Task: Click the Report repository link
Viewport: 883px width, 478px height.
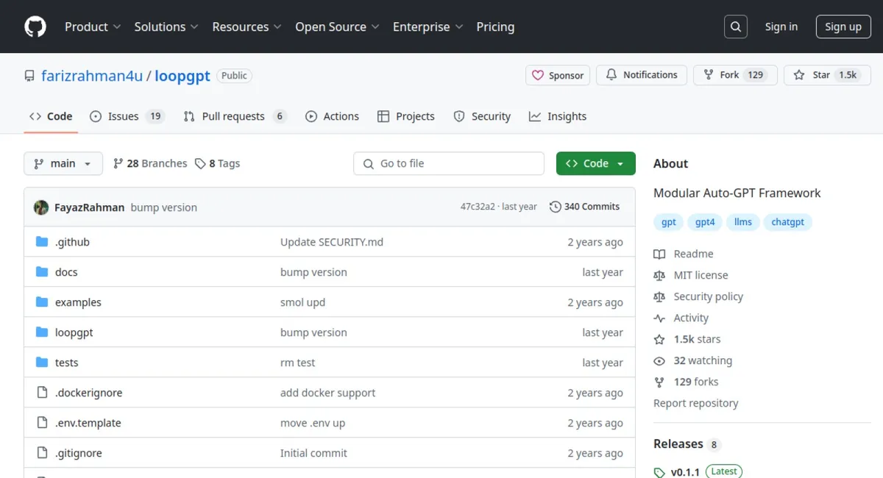Action: coord(695,403)
